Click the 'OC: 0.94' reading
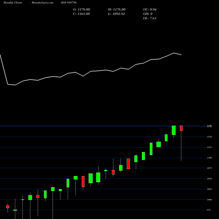 point(150,10)
